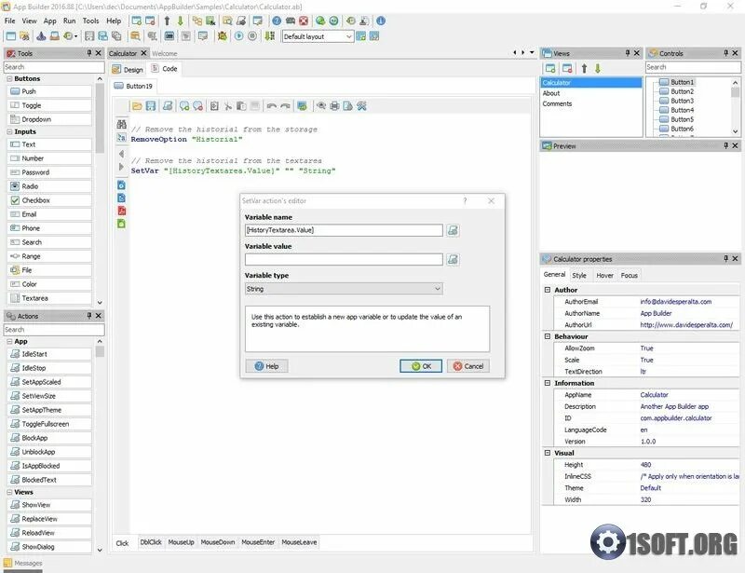Click the save icon in code editor toolbar
The width and height of the screenshot is (745, 573).
pos(151,106)
